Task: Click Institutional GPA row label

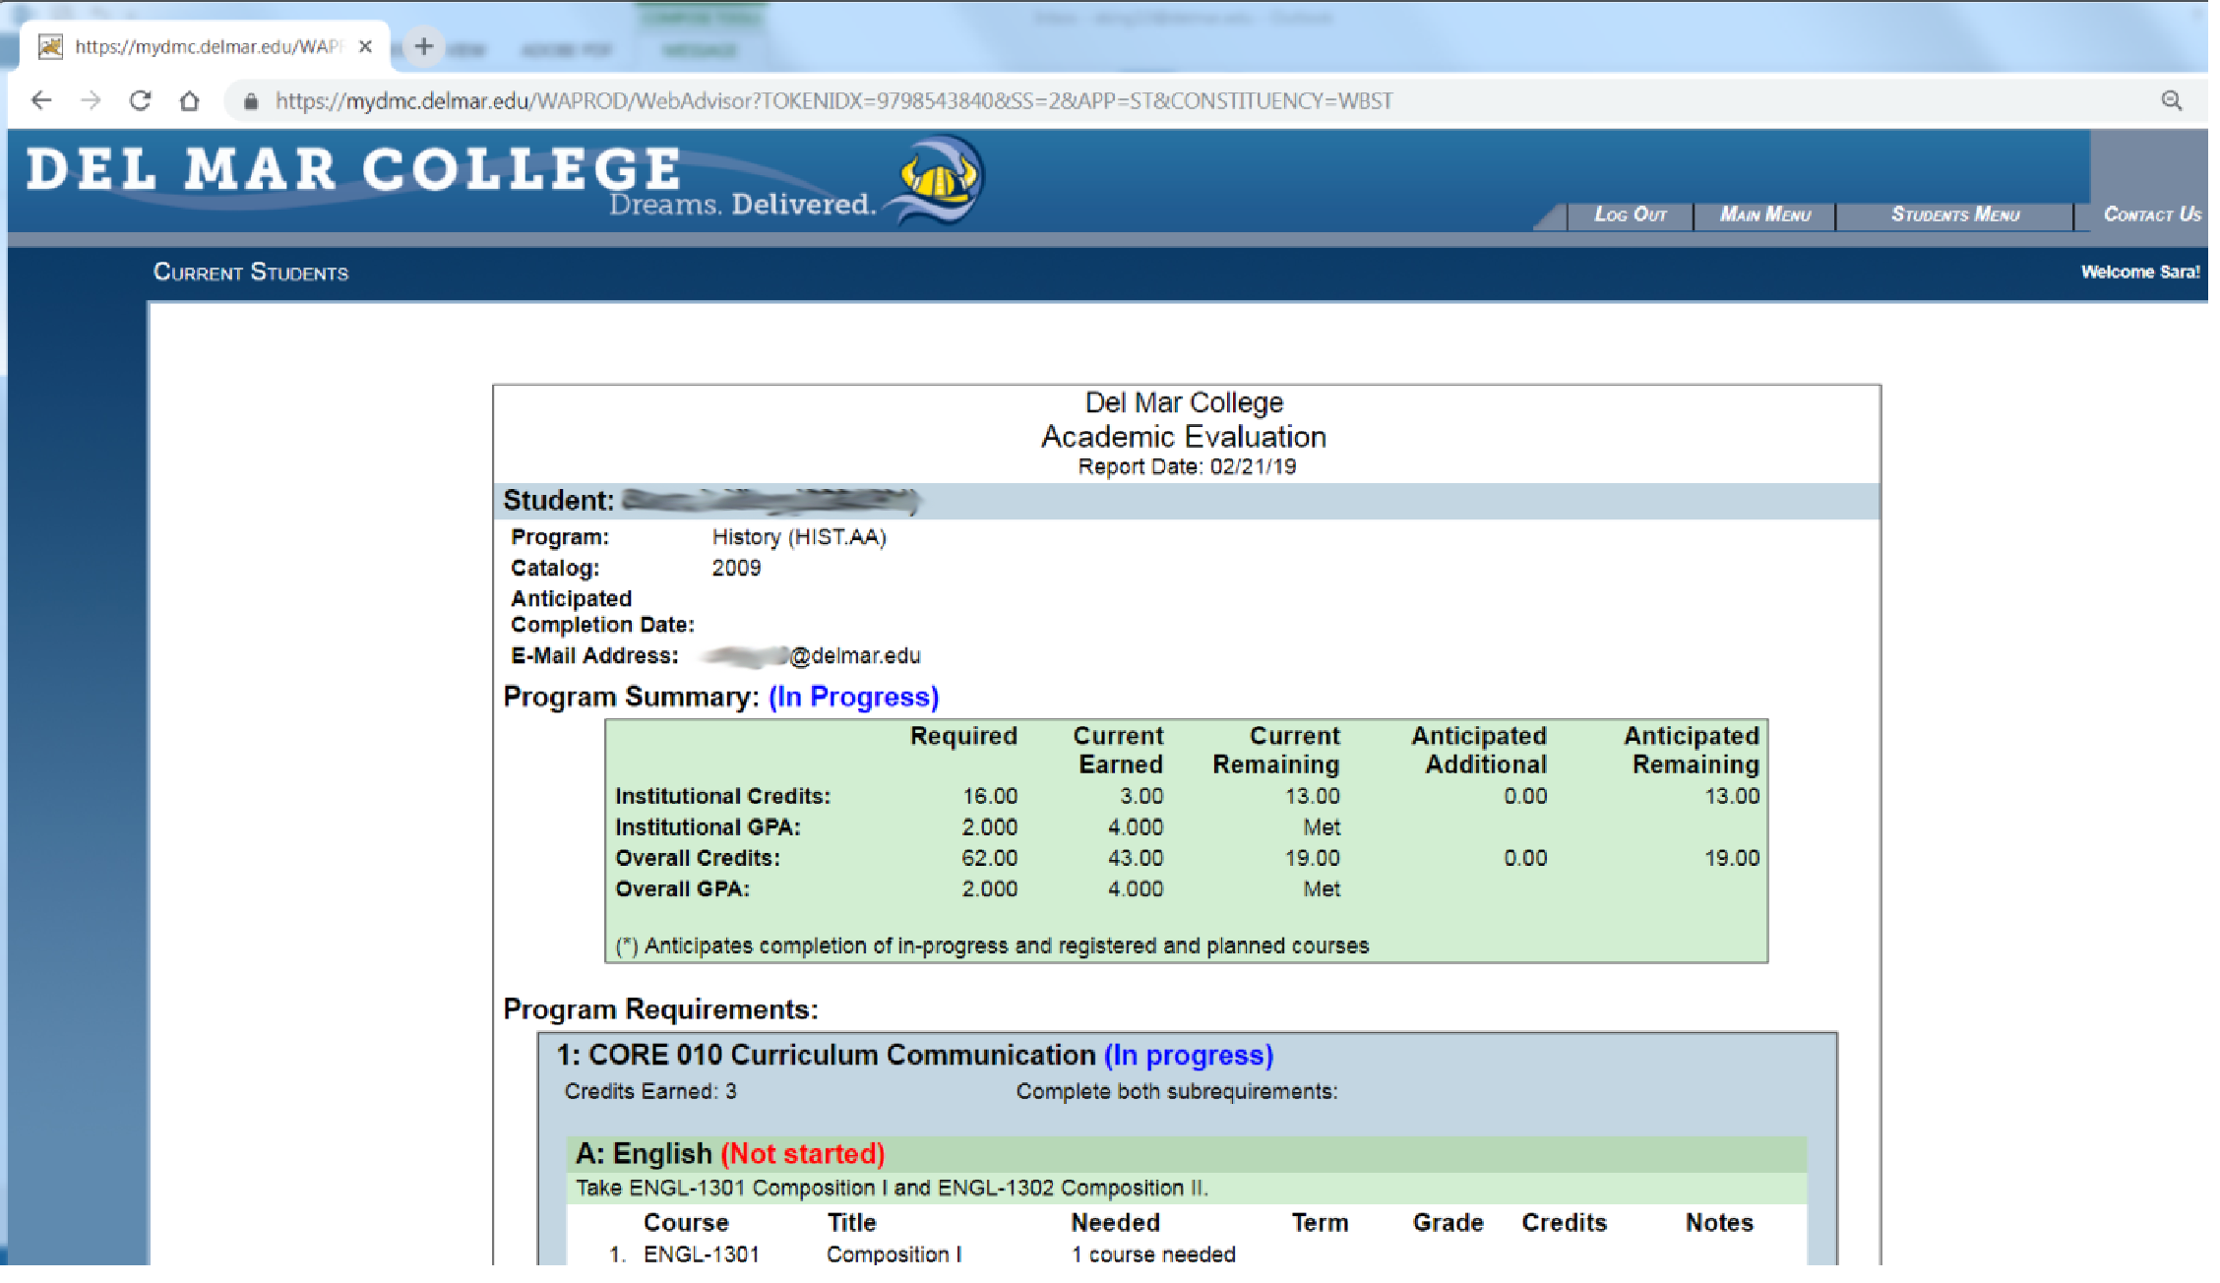Action: 708,827
